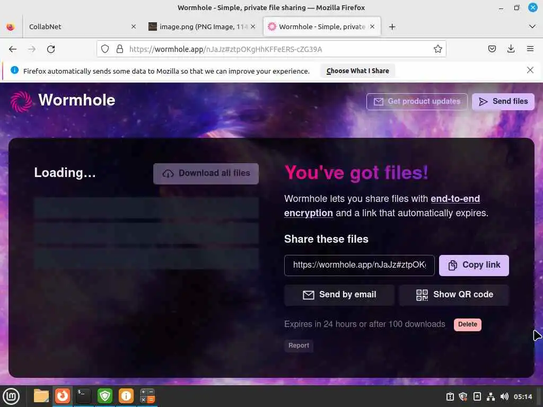Image resolution: width=543 pixels, height=407 pixels.
Task: Open the orange info taskbar app
Action: click(x=126, y=396)
